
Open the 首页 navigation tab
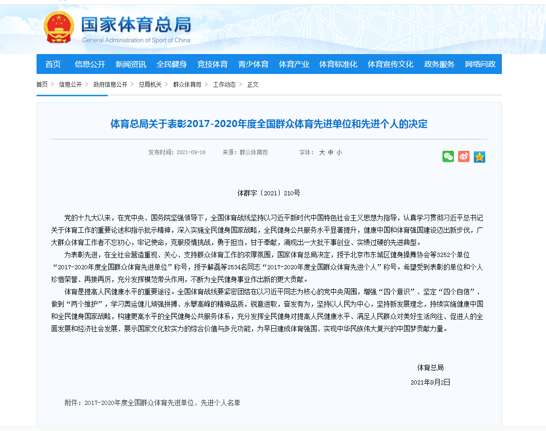click(x=53, y=64)
